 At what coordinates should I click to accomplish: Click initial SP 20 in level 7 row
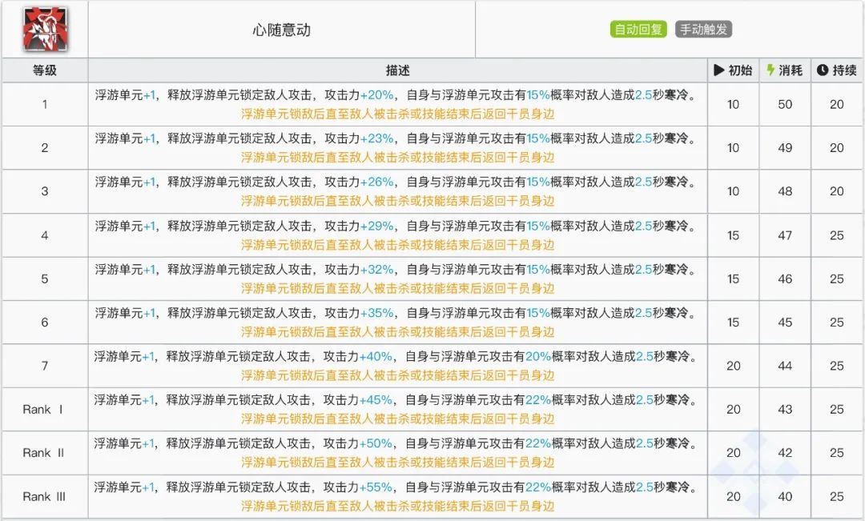733,366
